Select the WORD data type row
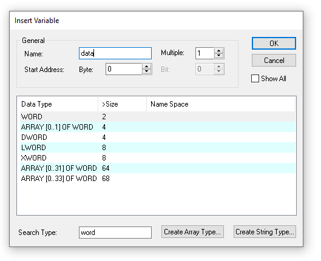This screenshot has height=261, width=321. pyautogui.click(x=158, y=117)
